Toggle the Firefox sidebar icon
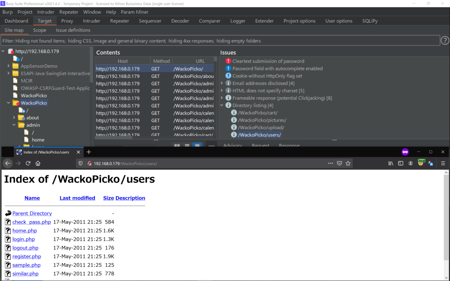Image resolution: width=450 pixels, height=281 pixels. tap(400, 163)
